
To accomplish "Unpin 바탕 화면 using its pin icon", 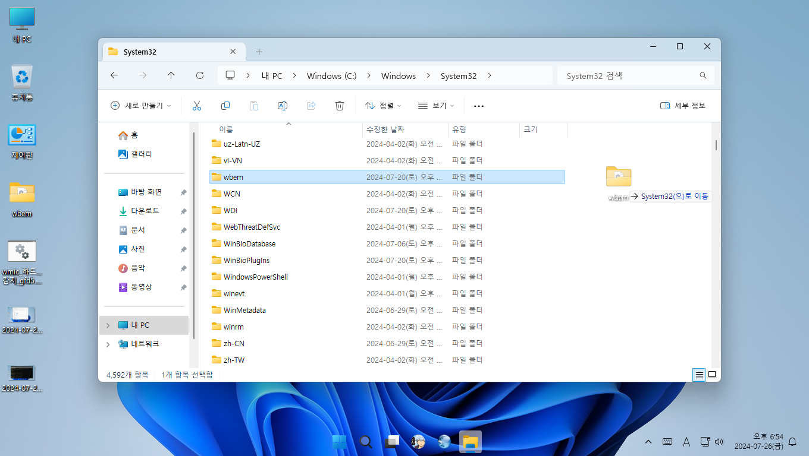I will tap(184, 192).
